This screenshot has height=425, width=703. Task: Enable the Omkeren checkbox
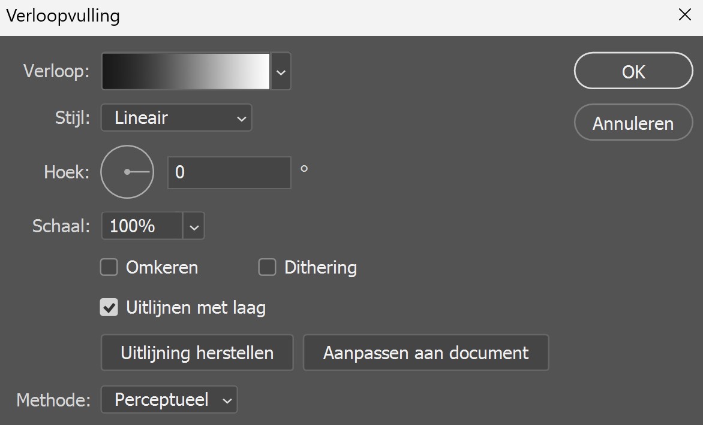(x=109, y=267)
